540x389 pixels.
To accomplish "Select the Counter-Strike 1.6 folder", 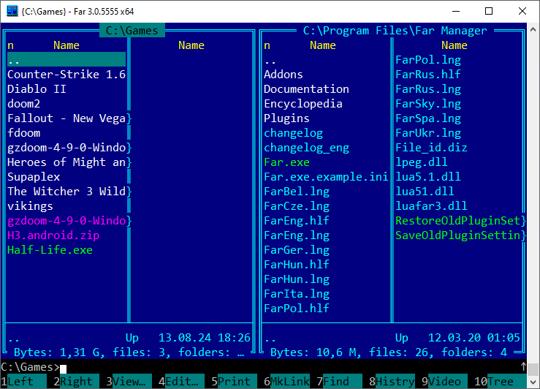I will click(66, 75).
